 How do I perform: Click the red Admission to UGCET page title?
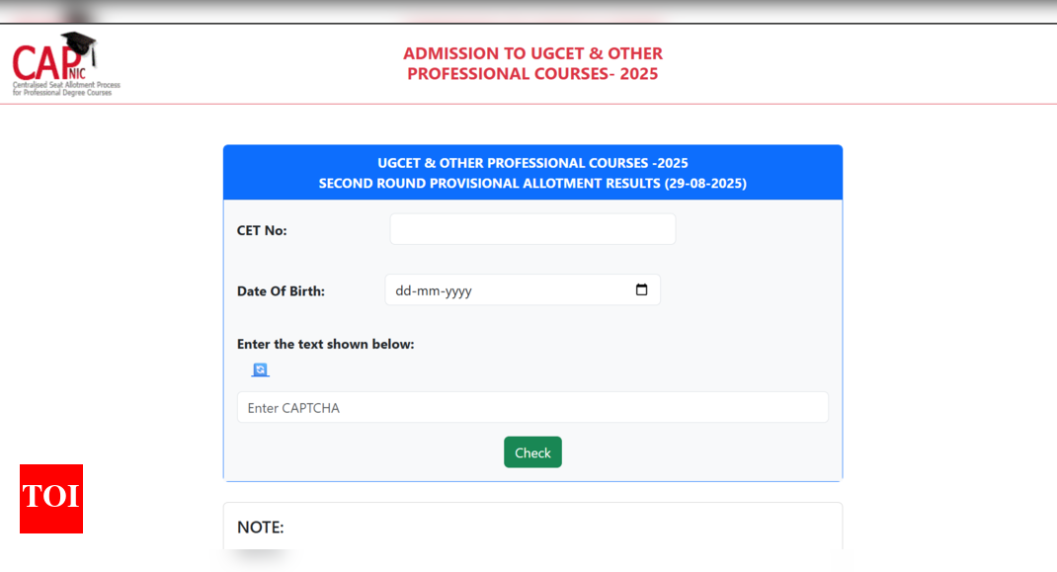coord(532,63)
